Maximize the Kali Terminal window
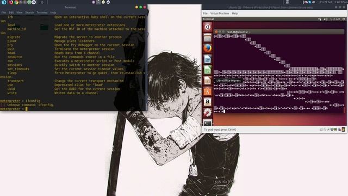Screen dimensions: 348x196 [140, 7]
